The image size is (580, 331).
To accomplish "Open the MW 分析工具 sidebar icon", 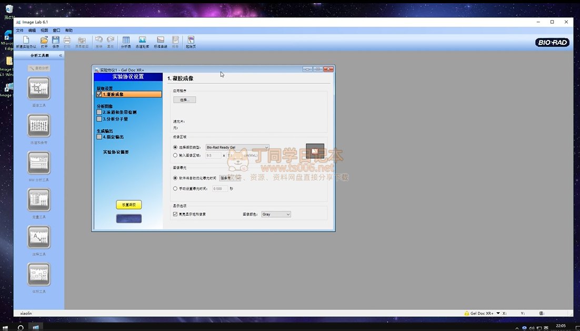I will pos(39,163).
